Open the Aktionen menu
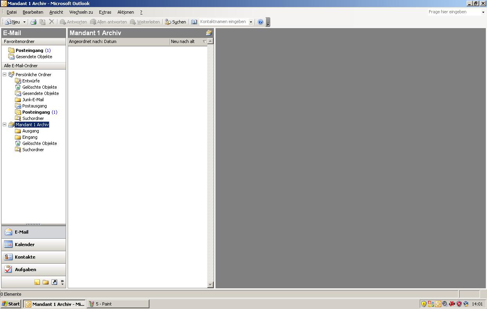This screenshot has height=309, width=487. tap(126, 12)
